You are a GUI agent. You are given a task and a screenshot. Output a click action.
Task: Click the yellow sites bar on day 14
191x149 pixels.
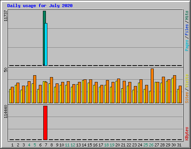pyautogui.click(x=83, y=92)
